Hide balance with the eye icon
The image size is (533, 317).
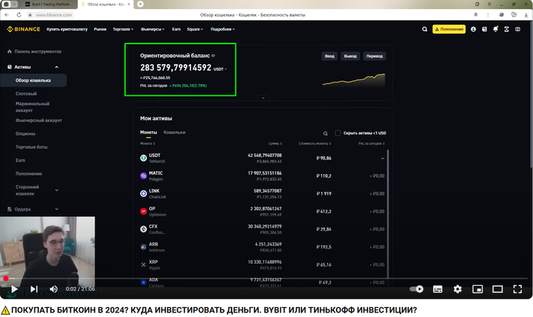coord(213,56)
